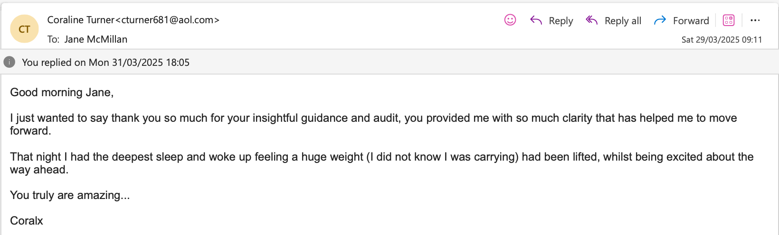Click the smiley face react icon

(510, 20)
